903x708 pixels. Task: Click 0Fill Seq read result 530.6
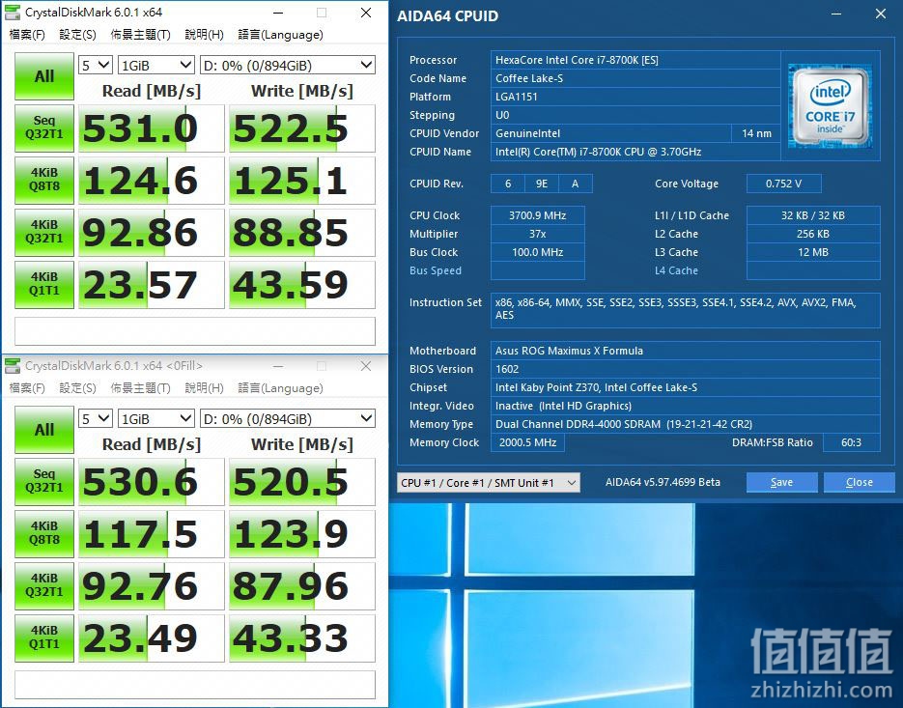click(x=152, y=481)
